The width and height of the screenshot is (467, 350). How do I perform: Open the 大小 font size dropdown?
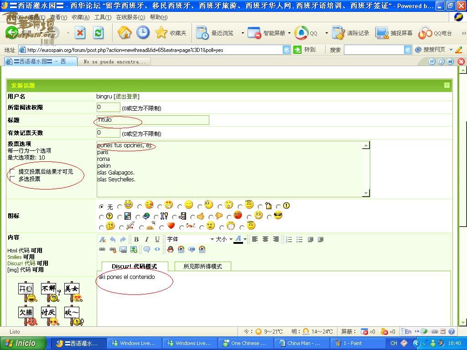point(224,239)
